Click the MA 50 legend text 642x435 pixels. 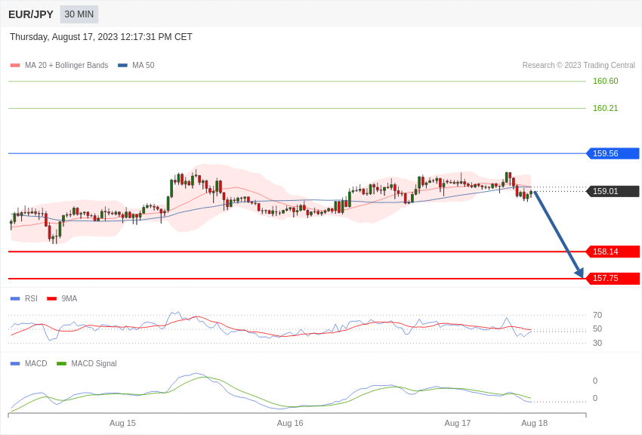click(144, 66)
